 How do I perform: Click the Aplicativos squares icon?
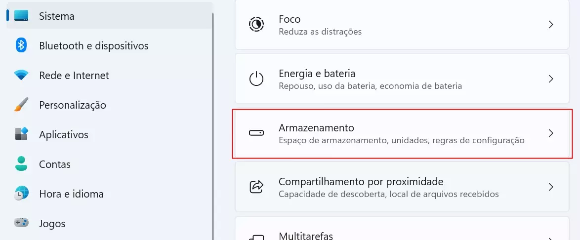[21, 134]
